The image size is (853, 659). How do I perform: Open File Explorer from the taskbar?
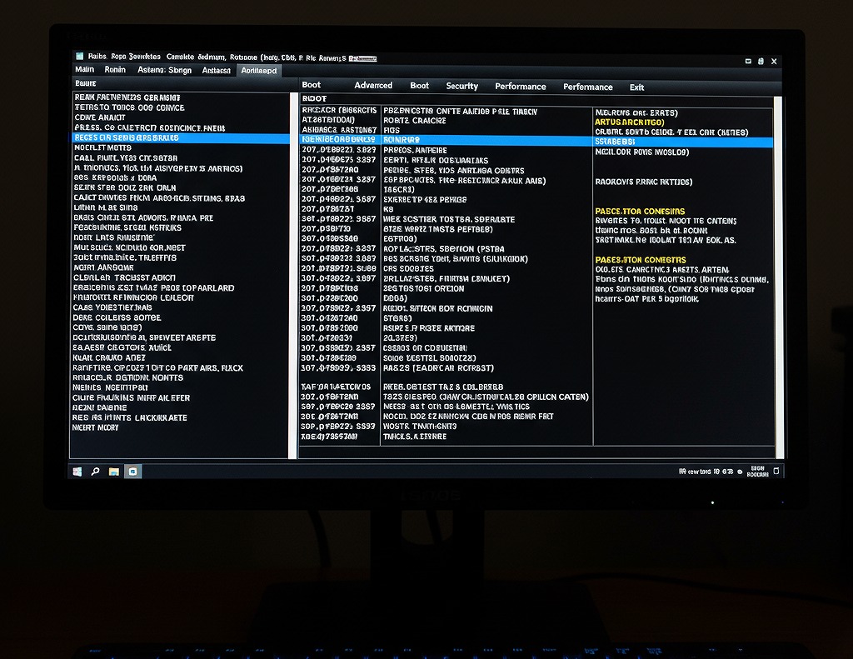pyautogui.click(x=114, y=472)
